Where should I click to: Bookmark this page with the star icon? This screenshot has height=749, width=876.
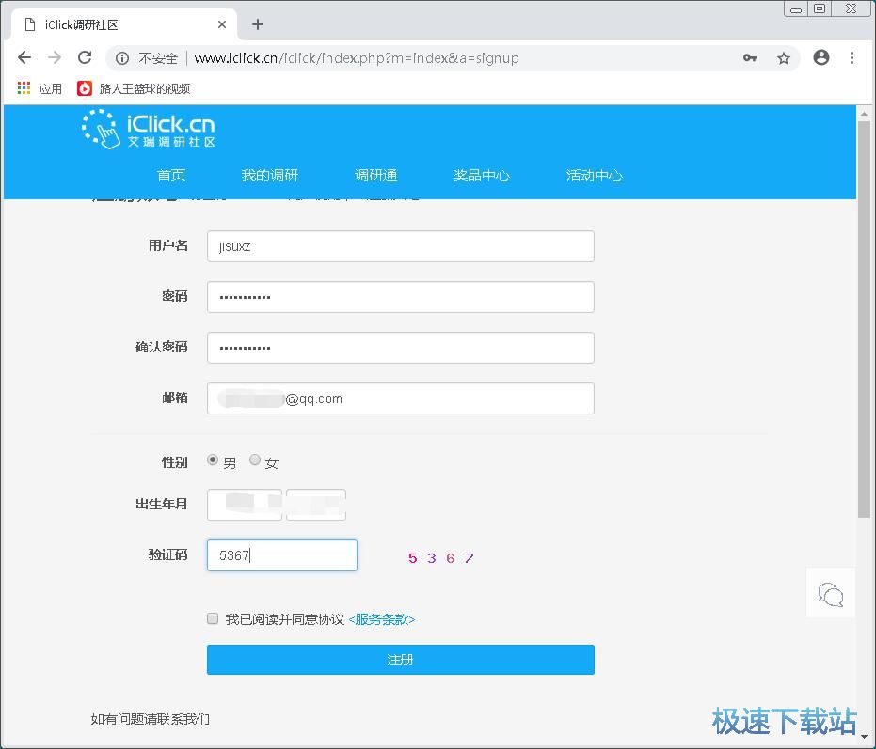(x=784, y=58)
